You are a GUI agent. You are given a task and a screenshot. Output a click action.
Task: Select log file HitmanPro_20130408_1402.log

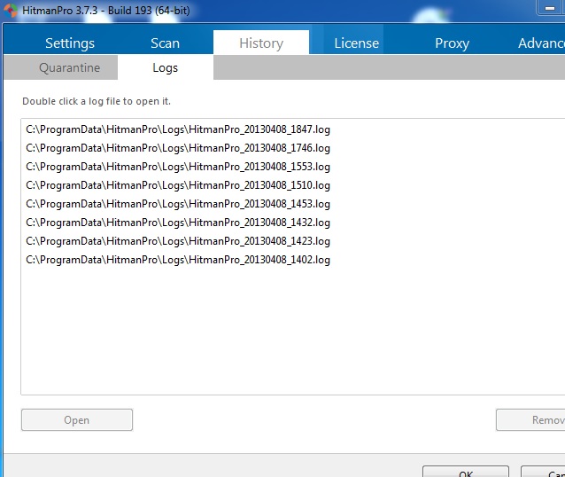pos(178,260)
